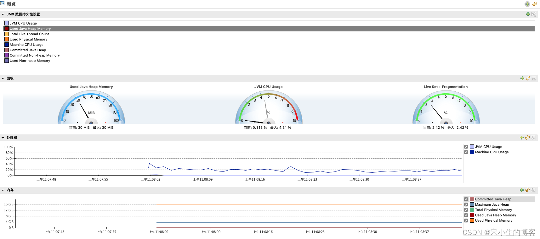Click the '最大: 4.31 %' readout
This screenshot has height=239, width=540.
click(x=281, y=128)
